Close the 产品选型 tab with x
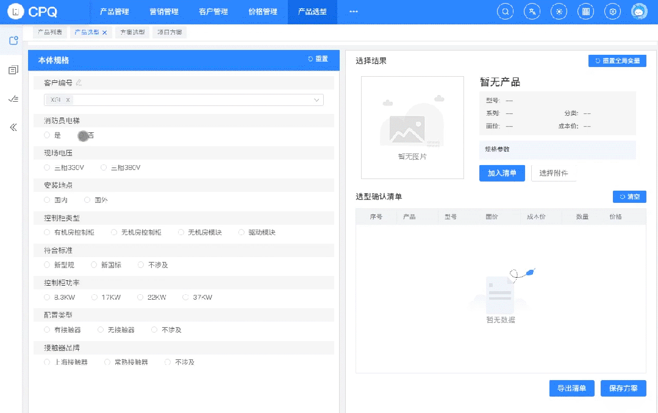 (x=104, y=32)
